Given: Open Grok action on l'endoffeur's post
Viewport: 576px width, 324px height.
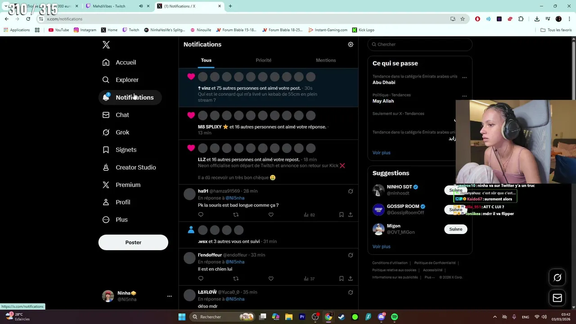Looking at the screenshot, I should click(x=351, y=255).
